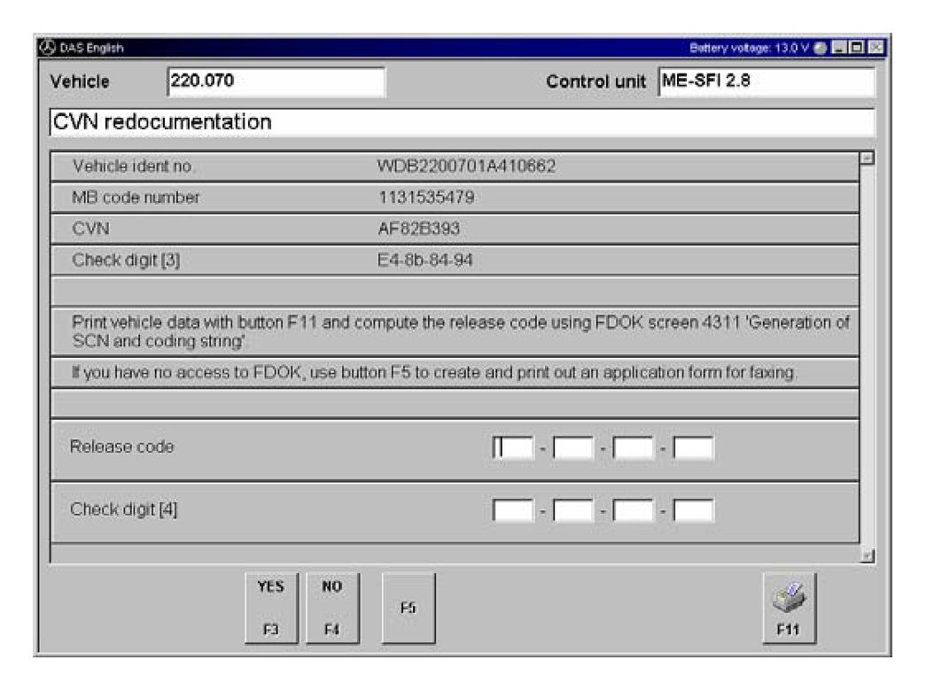Image resolution: width=926 pixels, height=691 pixels.
Task: Click the first Check digit [4] box
Action: click(513, 511)
